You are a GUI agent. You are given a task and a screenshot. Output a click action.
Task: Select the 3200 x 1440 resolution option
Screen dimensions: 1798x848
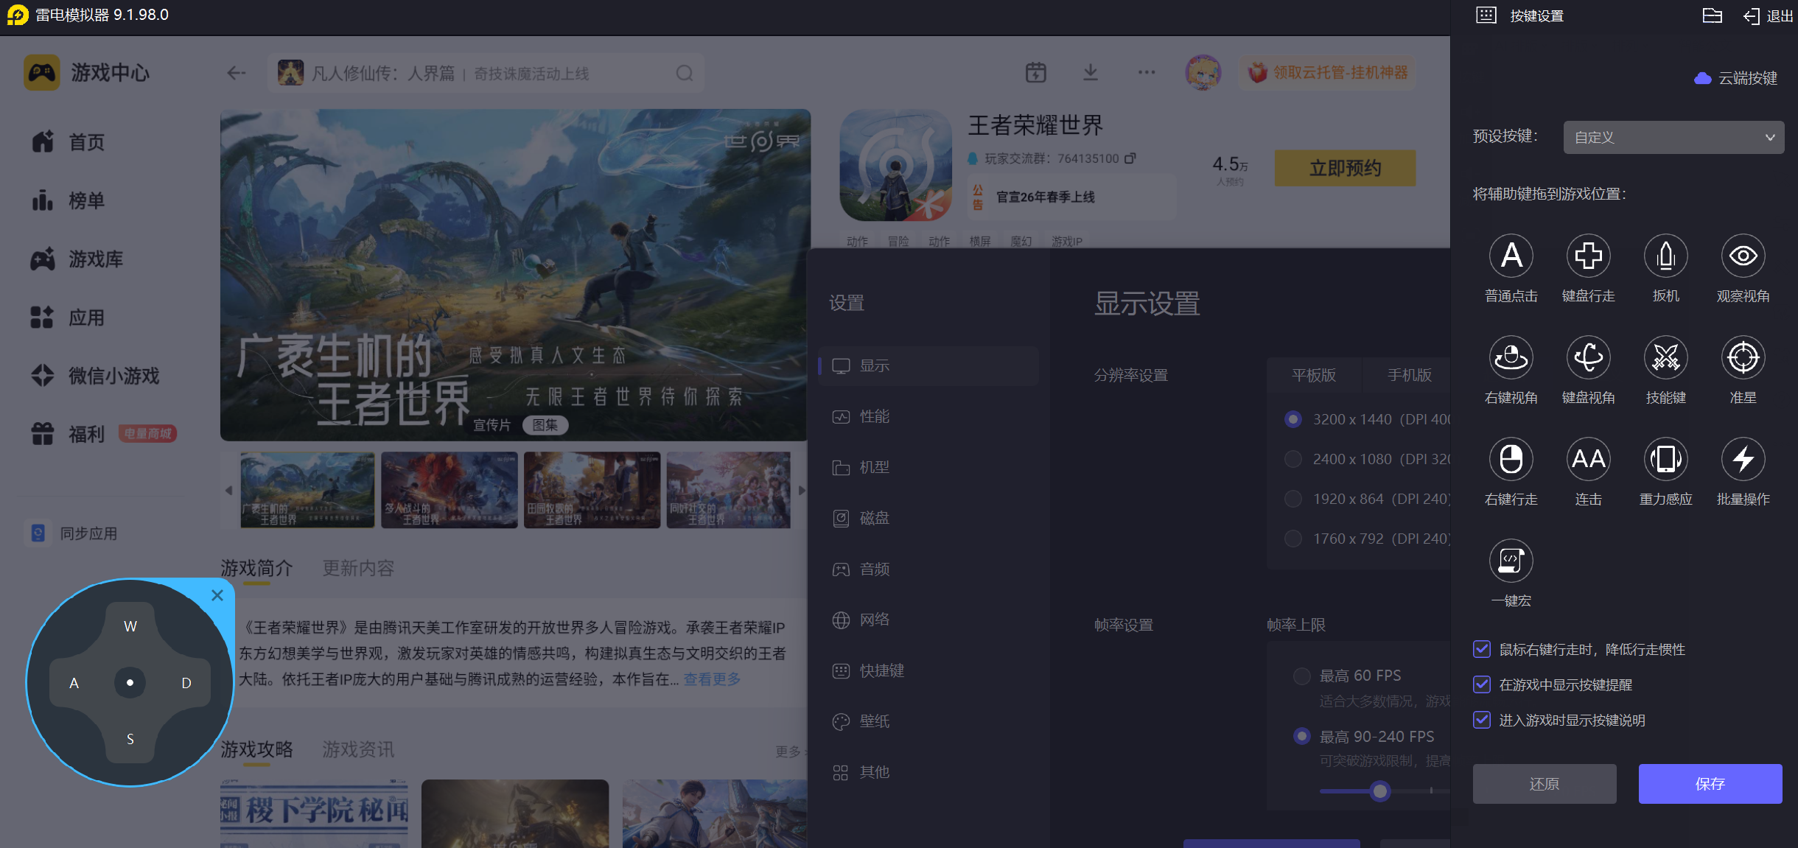pos(1292,419)
